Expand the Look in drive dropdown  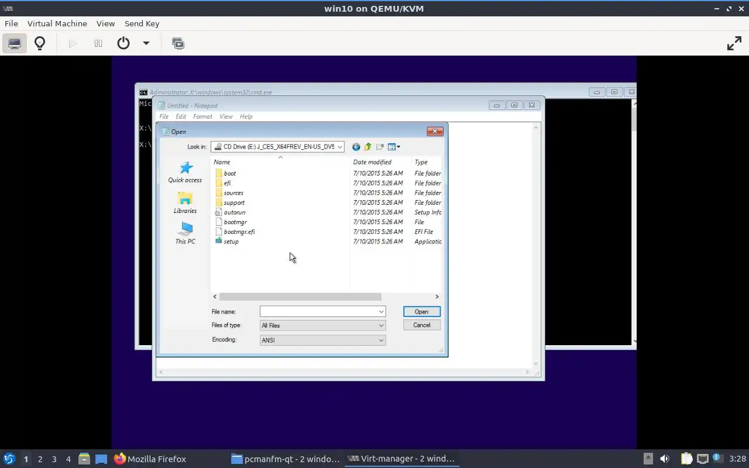click(339, 147)
